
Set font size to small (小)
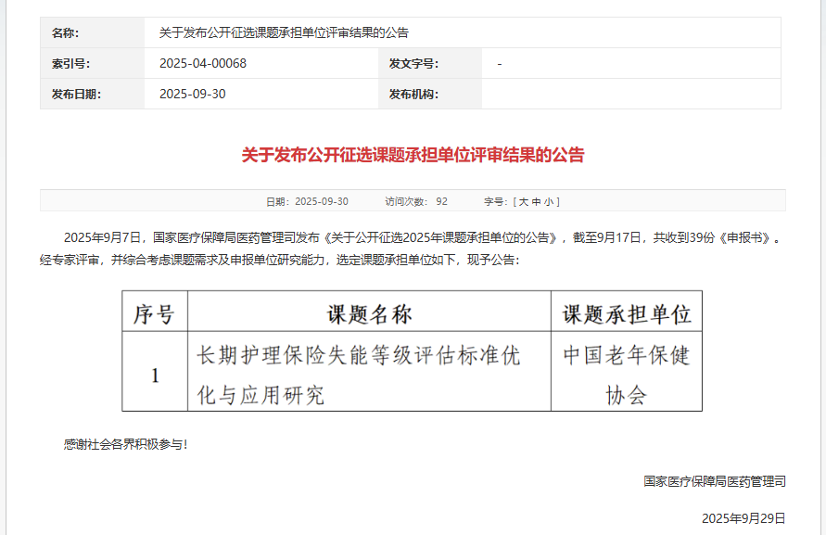click(550, 201)
